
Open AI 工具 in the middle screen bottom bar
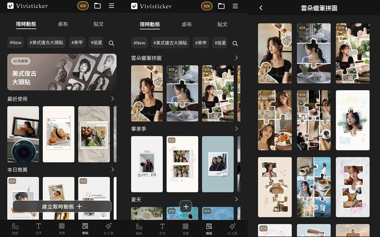pyautogui.click(x=232, y=229)
